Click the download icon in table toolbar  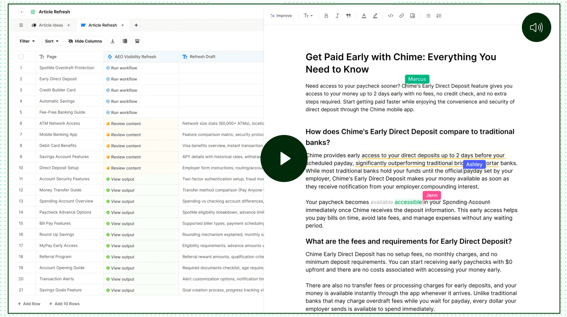pyautogui.click(x=113, y=41)
